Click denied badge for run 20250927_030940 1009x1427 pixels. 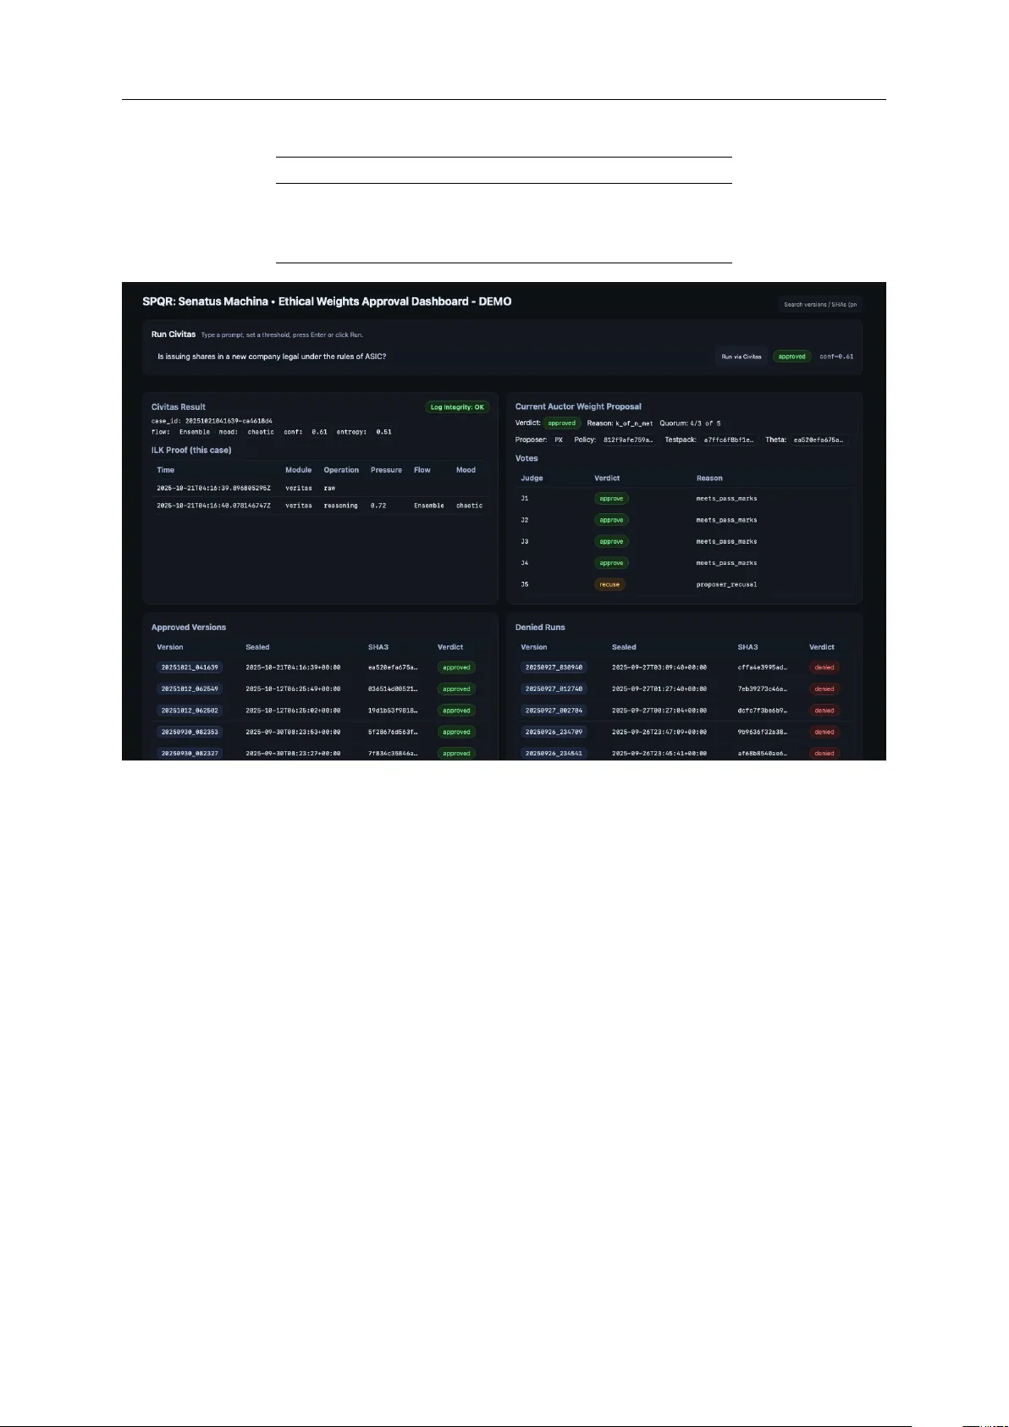pos(824,667)
